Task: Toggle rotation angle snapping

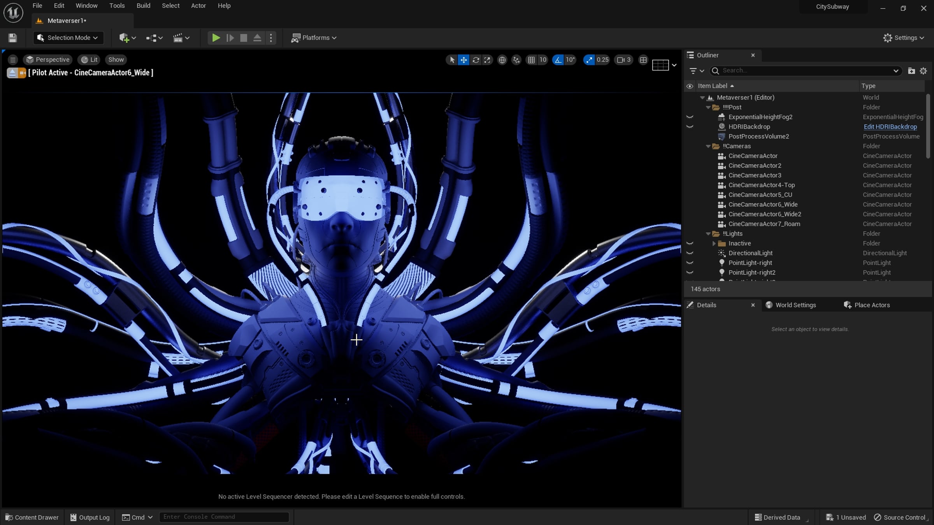Action: 558,60
